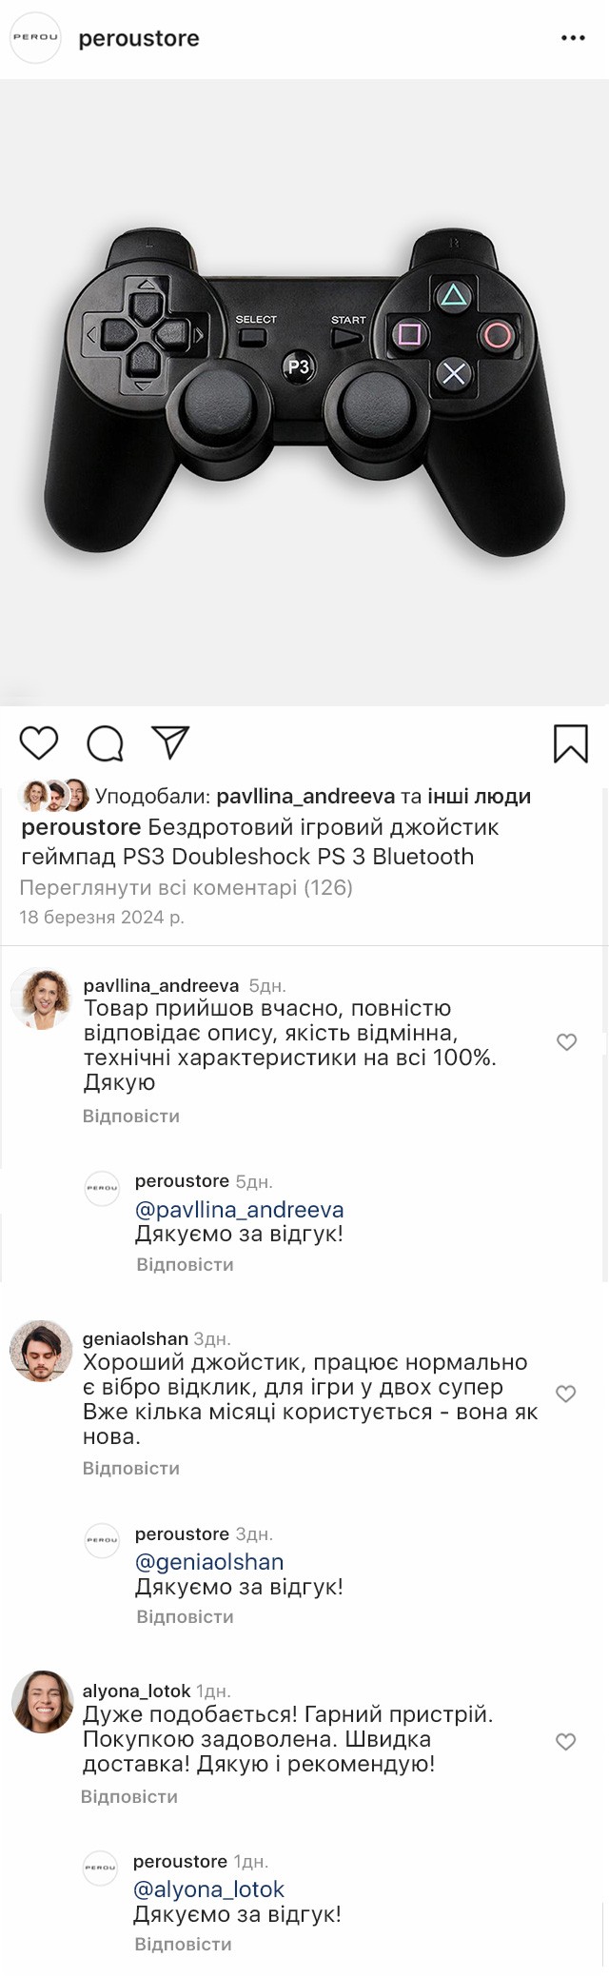Like alyona_lotok's comment

566,1742
